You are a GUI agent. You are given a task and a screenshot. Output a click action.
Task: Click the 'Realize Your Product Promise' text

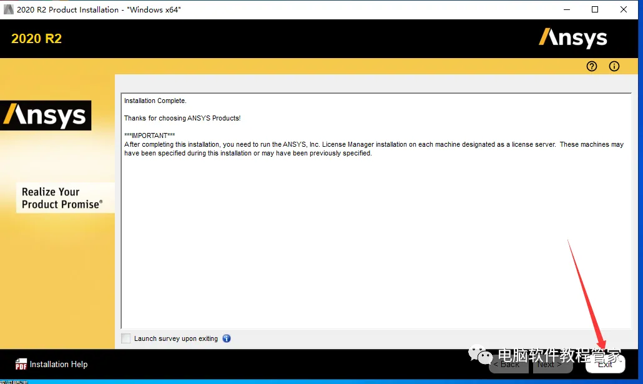click(62, 198)
